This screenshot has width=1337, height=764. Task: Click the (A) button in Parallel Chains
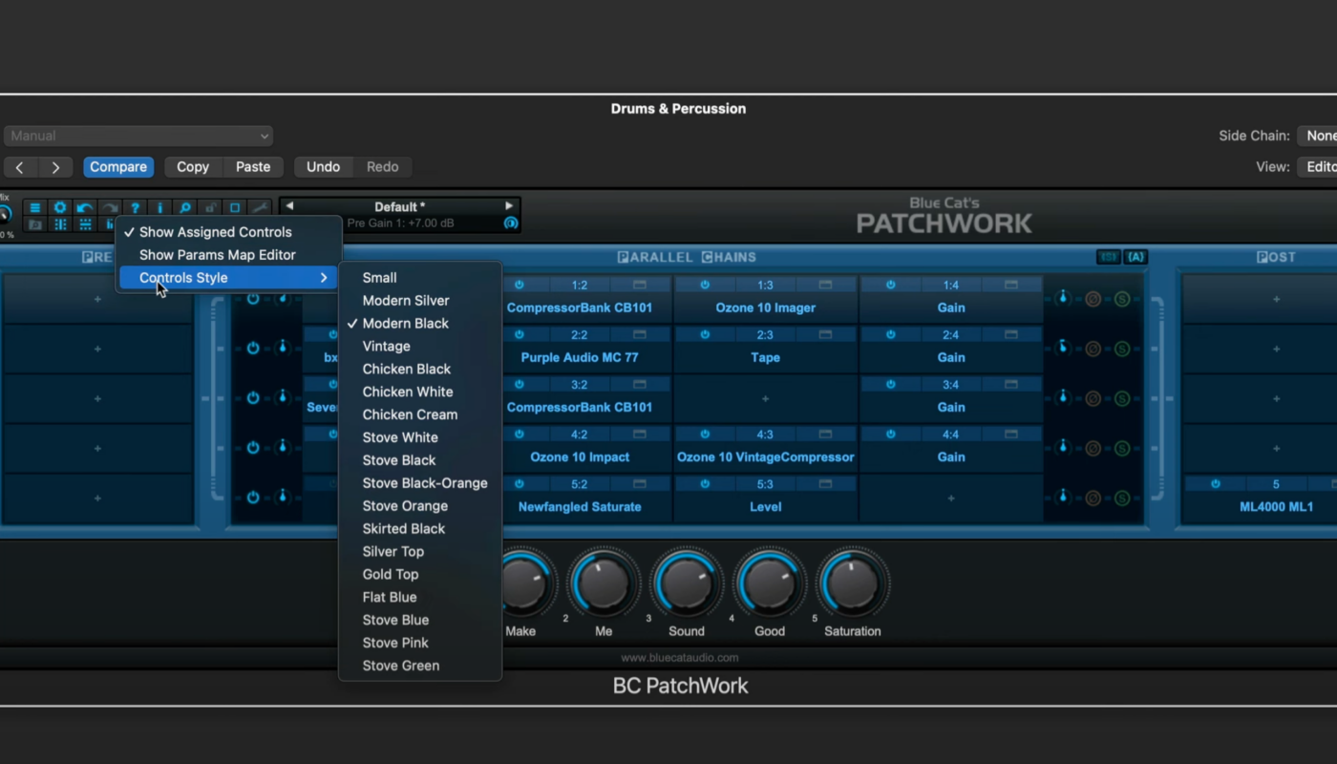coord(1135,257)
